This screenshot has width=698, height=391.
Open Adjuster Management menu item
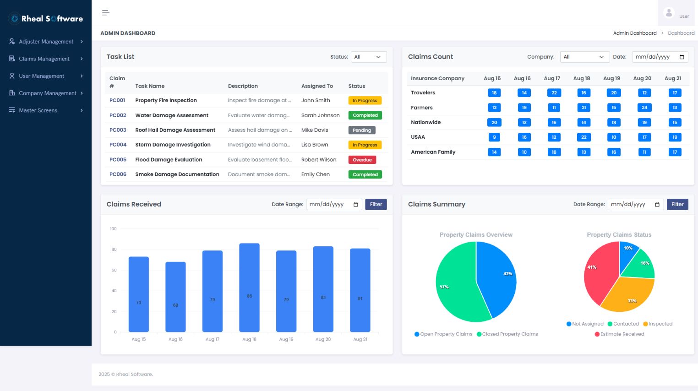tap(46, 42)
